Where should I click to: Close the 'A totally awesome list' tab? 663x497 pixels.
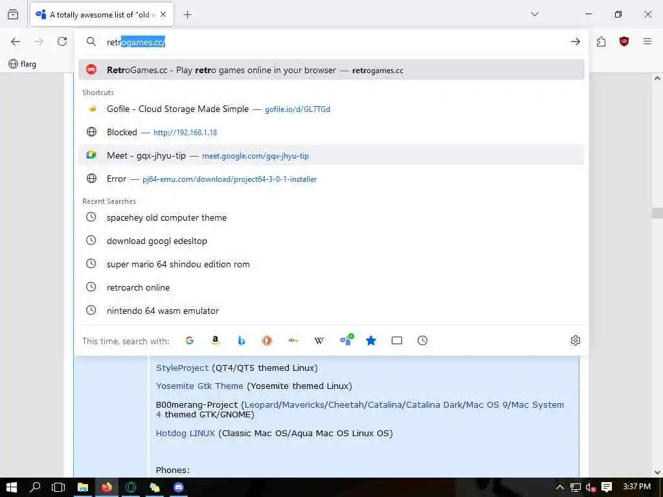pos(163,14)
